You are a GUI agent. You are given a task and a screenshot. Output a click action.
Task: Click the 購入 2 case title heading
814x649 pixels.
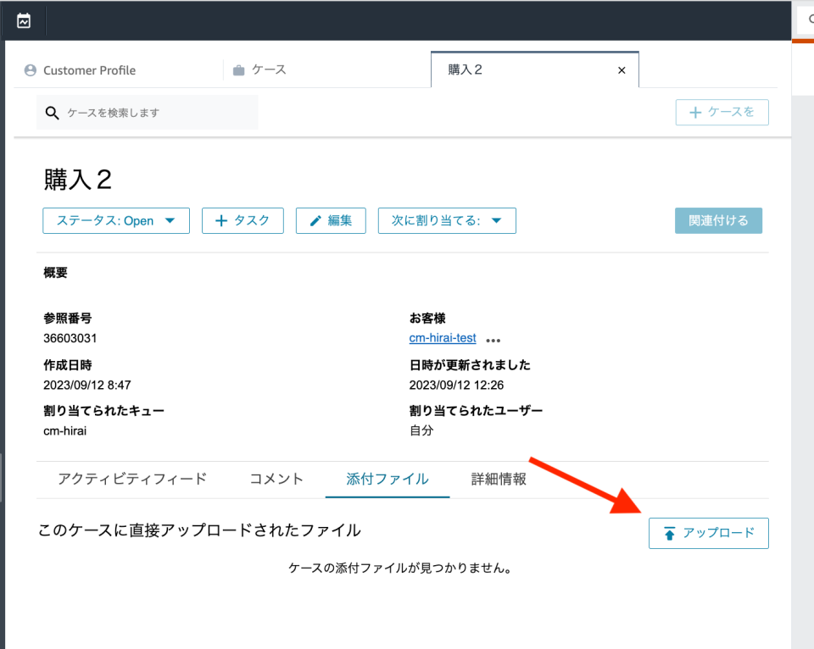pos(78,180)
